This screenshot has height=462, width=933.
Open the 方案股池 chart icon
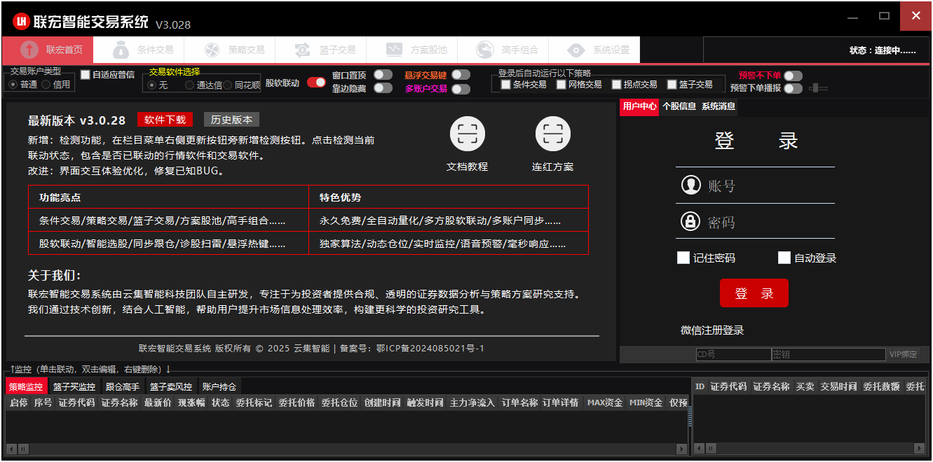394,50
